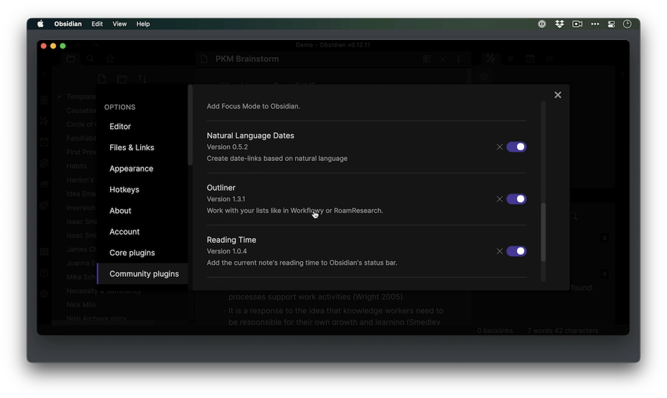Open quick switcher from left ribbon
This screenshot has height=398, width=667.
pyautogui.click(x=44, y=100)
